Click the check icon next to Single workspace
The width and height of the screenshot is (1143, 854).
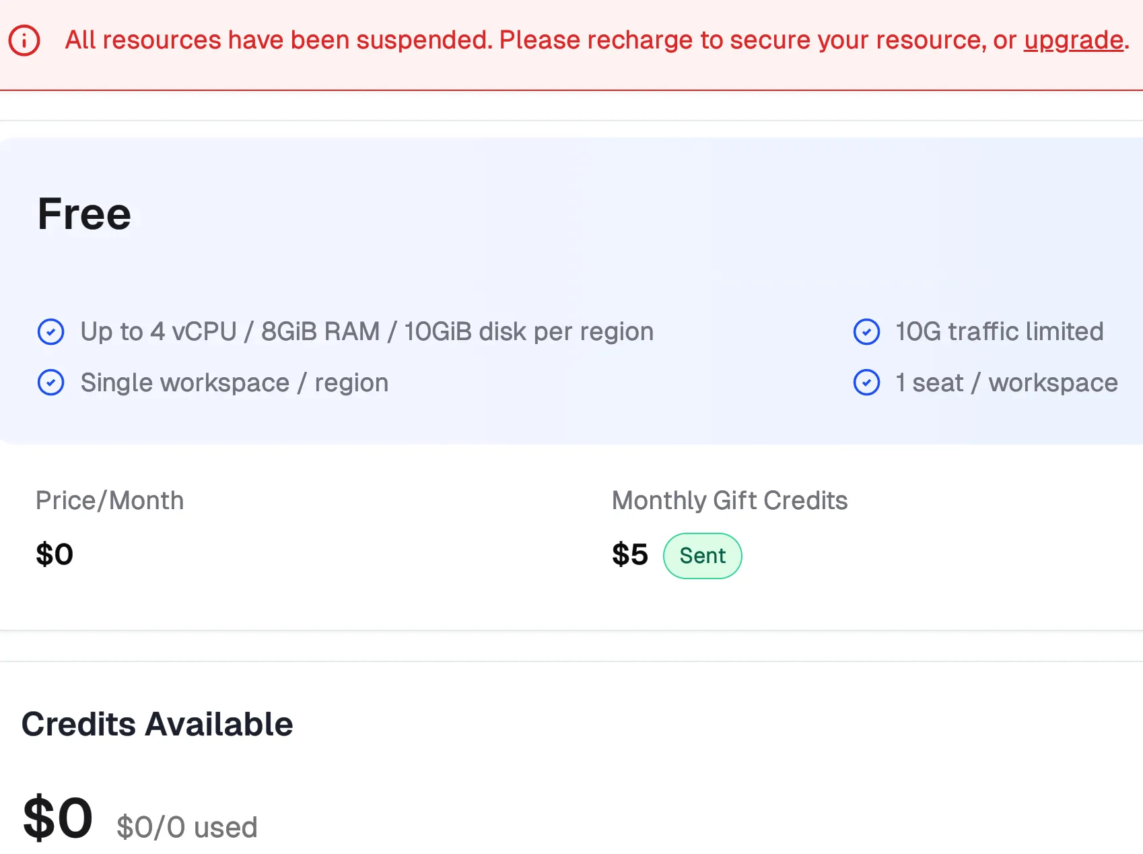click(x=51, y=383)
